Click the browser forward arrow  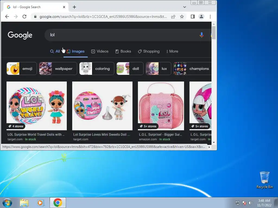point(16,17)
